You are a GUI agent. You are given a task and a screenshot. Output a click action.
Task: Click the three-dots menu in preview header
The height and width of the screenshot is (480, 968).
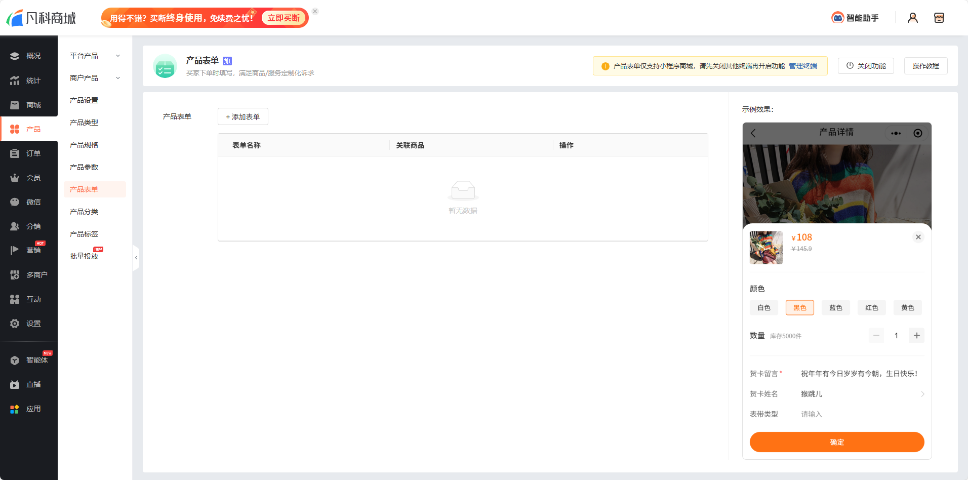click(896, 133)
